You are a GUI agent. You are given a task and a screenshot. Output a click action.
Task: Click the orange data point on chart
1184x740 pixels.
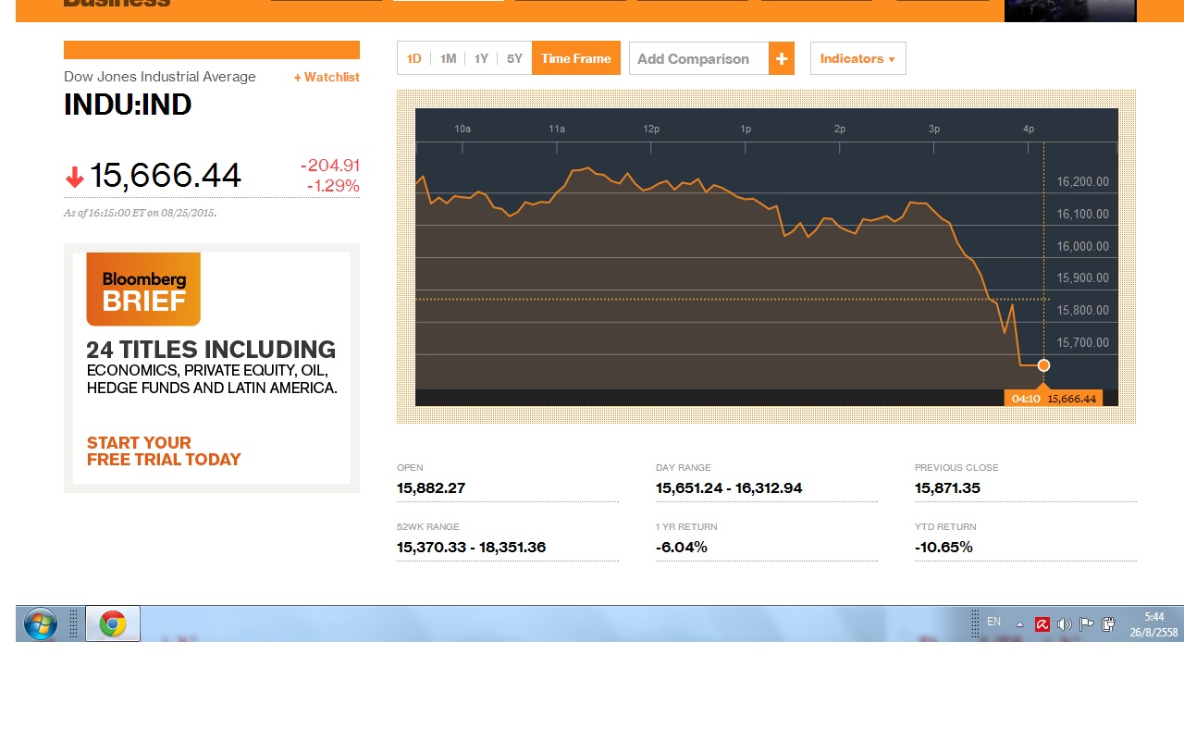point(1043,365)
